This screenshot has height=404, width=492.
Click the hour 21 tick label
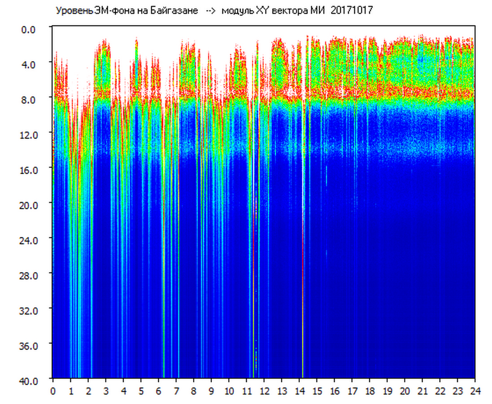[x=422, y=391]
